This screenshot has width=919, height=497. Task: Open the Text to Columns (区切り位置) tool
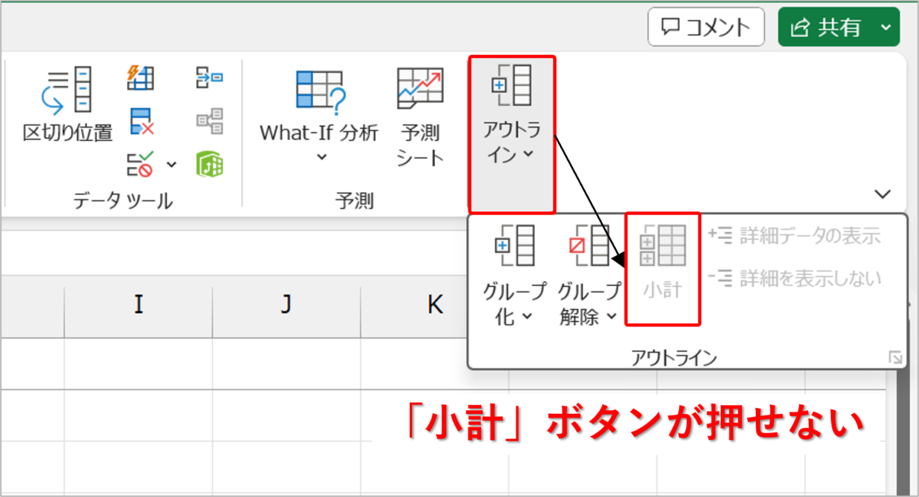[67, 104]
